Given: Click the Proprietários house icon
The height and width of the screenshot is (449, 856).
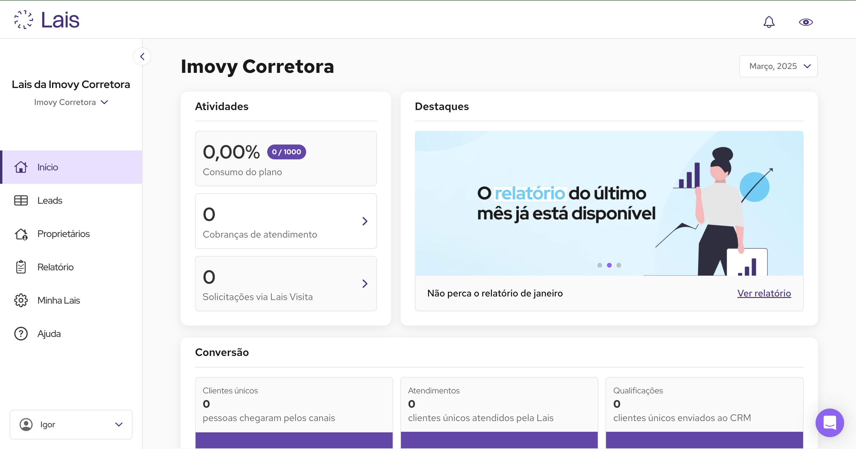Looking at the screenshot, I should [x=21, y=234].
